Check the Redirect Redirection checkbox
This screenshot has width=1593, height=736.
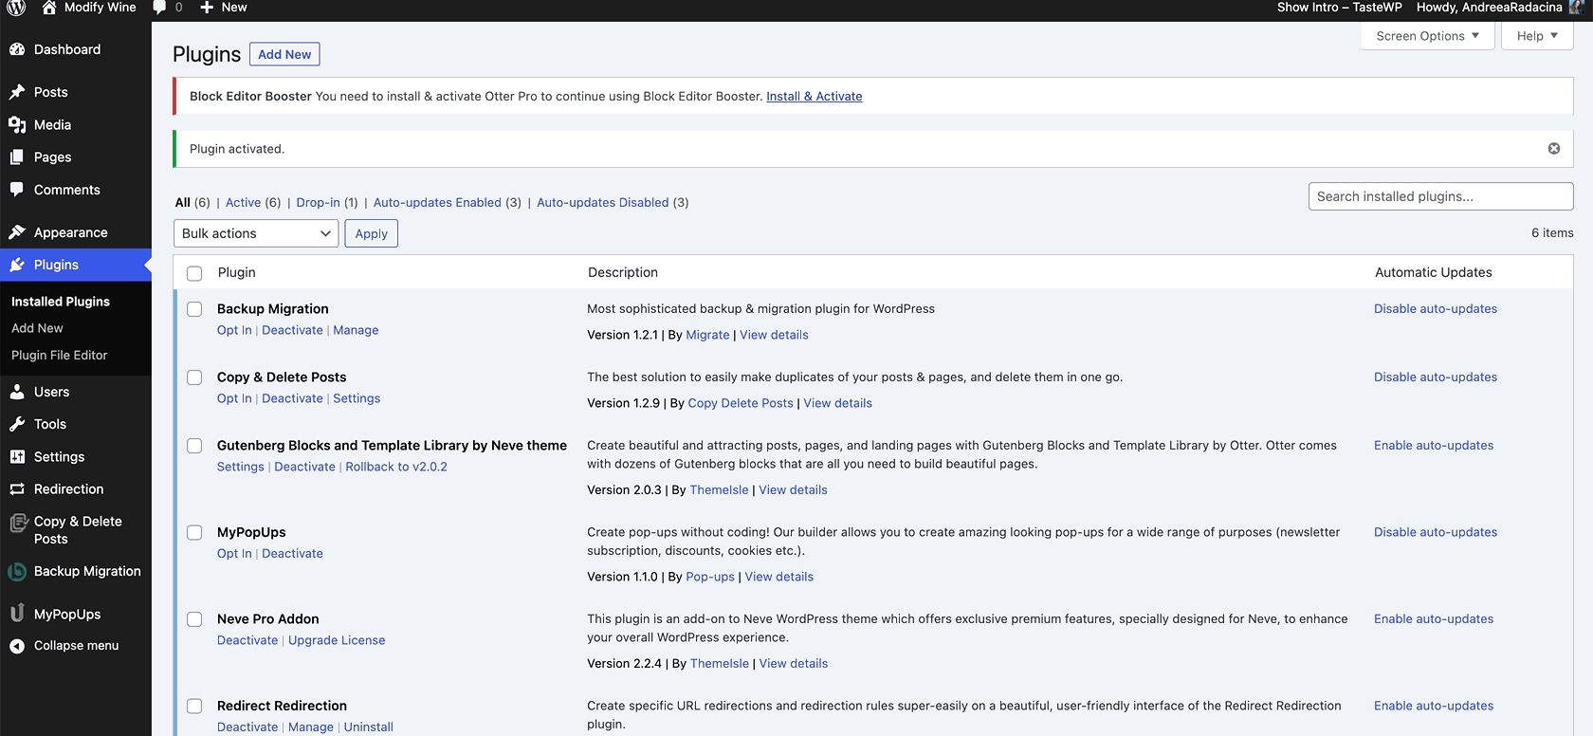194,707
